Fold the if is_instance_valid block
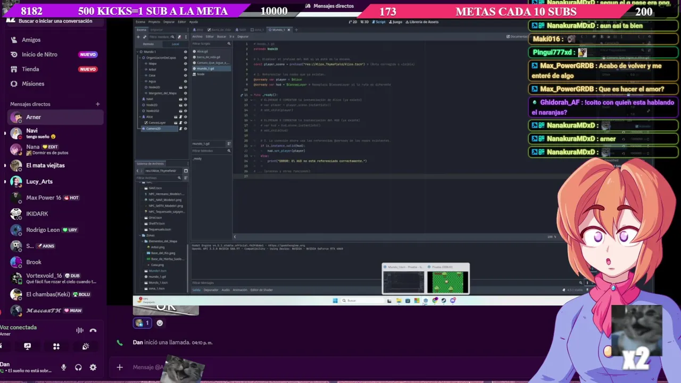 (251, 145)
